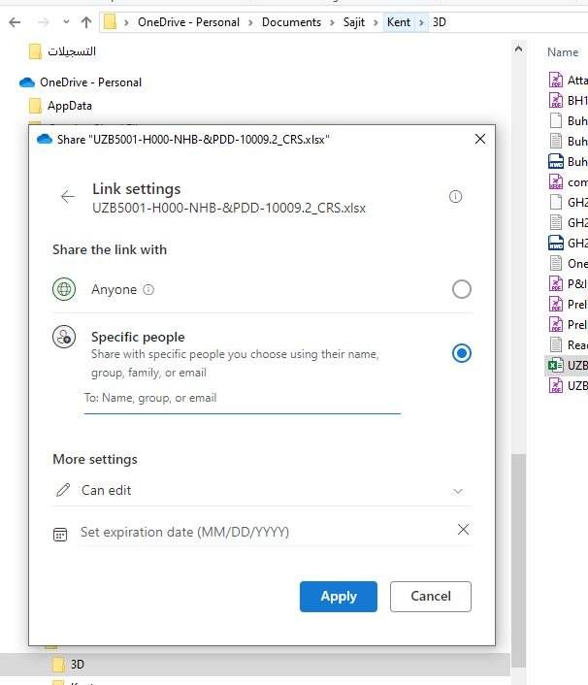Open the Can edit permissions dropdown
The height and width of the screenshot is (685, 588).
click(x=262, y=491)
